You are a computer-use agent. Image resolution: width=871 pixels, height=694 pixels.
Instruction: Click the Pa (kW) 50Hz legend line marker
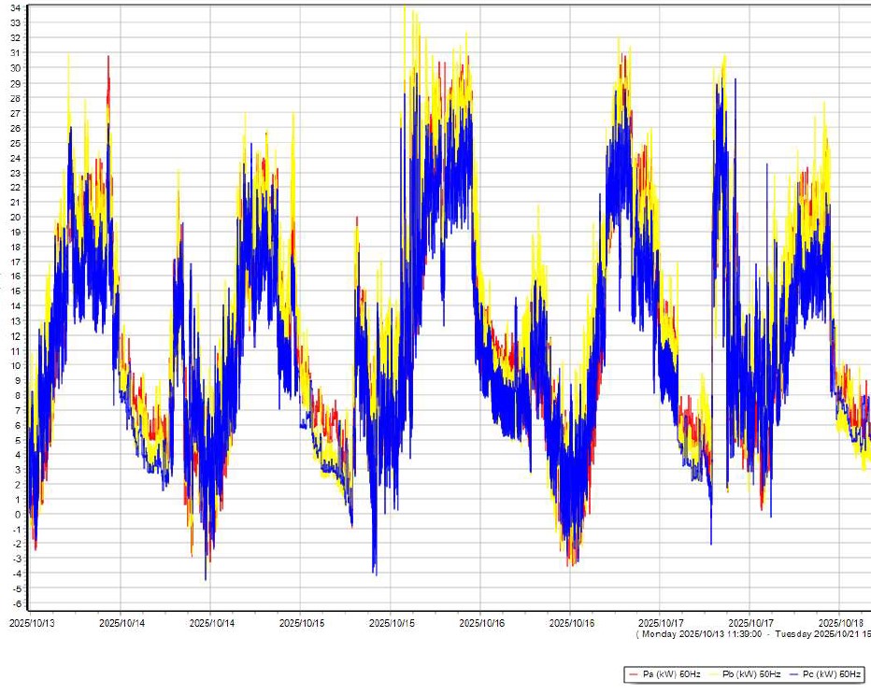pyautogui.click(x=634, y=673)
